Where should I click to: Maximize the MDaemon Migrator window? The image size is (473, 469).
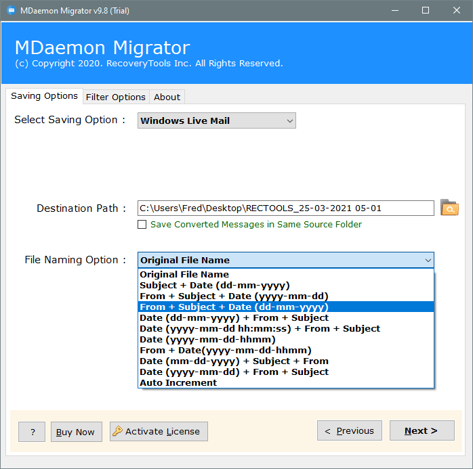click(x=426, y=11)
